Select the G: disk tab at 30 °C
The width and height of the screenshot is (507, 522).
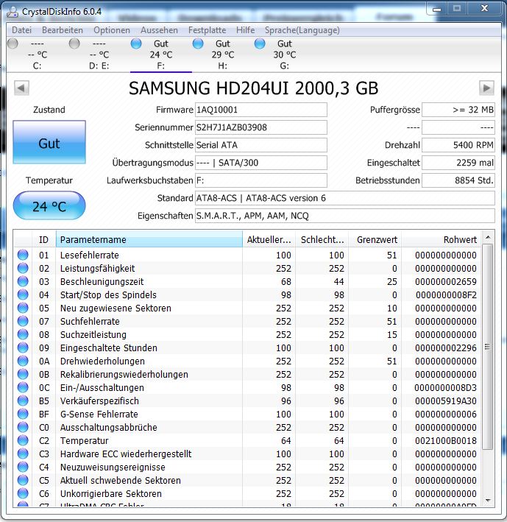point(285,54)
